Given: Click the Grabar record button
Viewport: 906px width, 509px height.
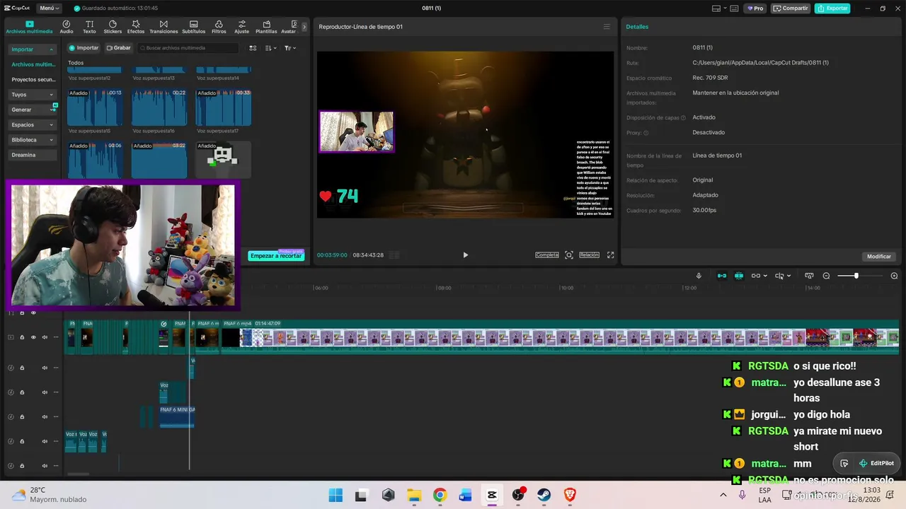Looking at the screenshot, I should [119, 48].
